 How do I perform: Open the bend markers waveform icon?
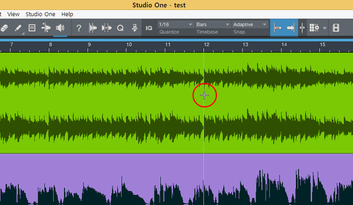(x=106, y=28)
